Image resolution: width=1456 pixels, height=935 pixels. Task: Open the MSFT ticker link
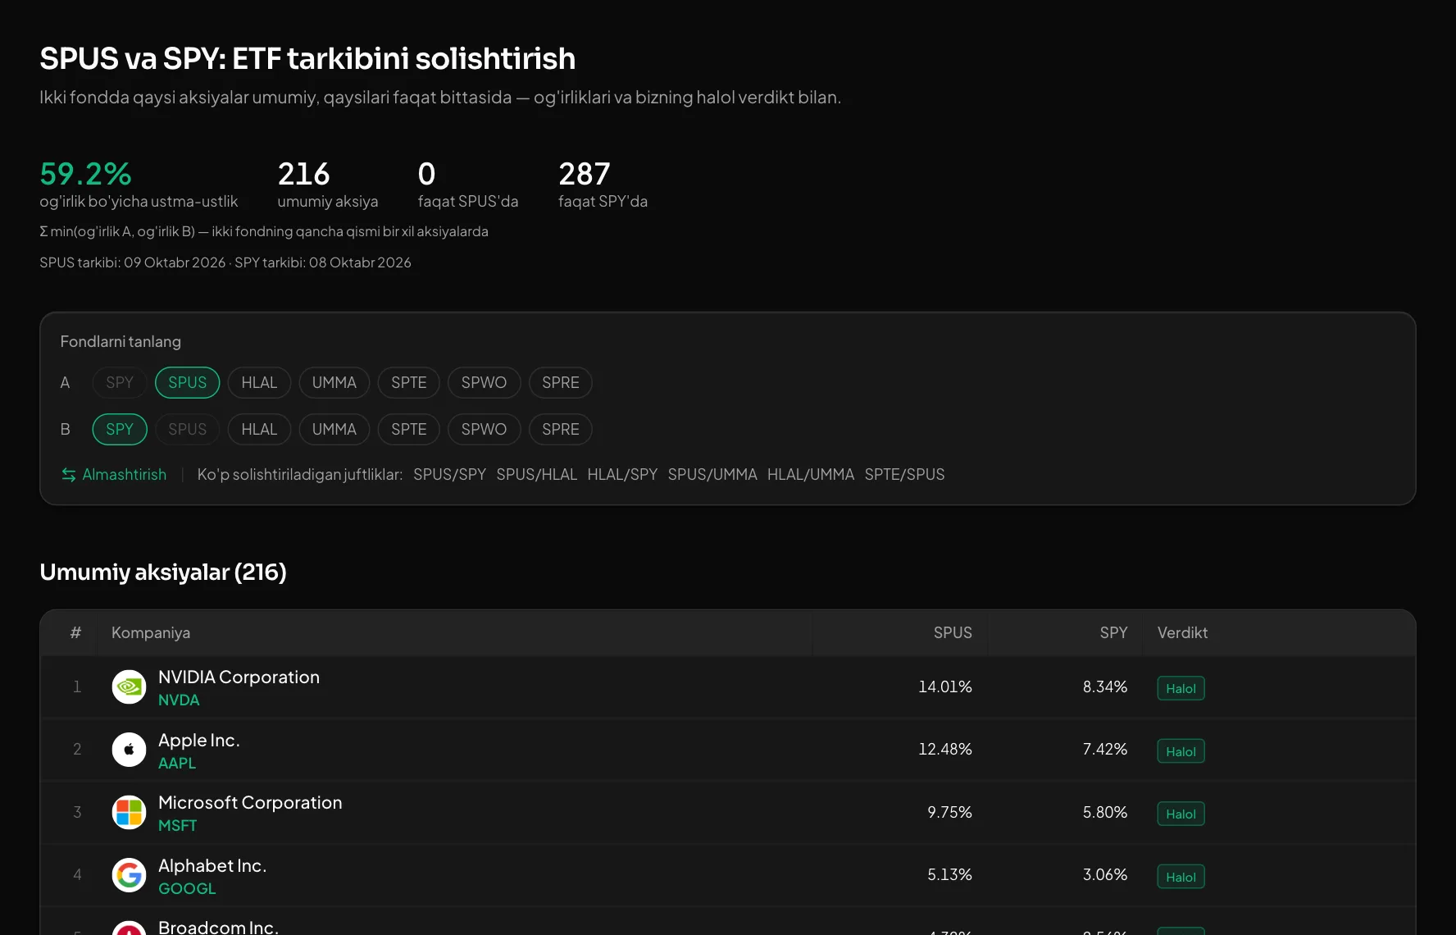178,826
